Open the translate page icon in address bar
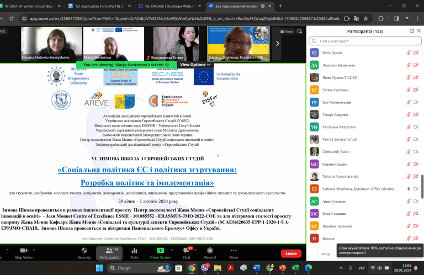The height and width of the screenshot is (275, 424). (357, 19)
